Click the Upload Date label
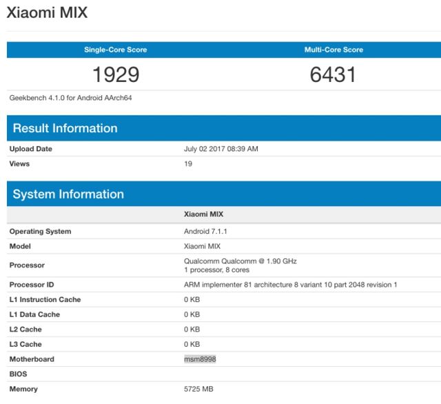Viewport: 441px width, 404px height. coord(30,149)
